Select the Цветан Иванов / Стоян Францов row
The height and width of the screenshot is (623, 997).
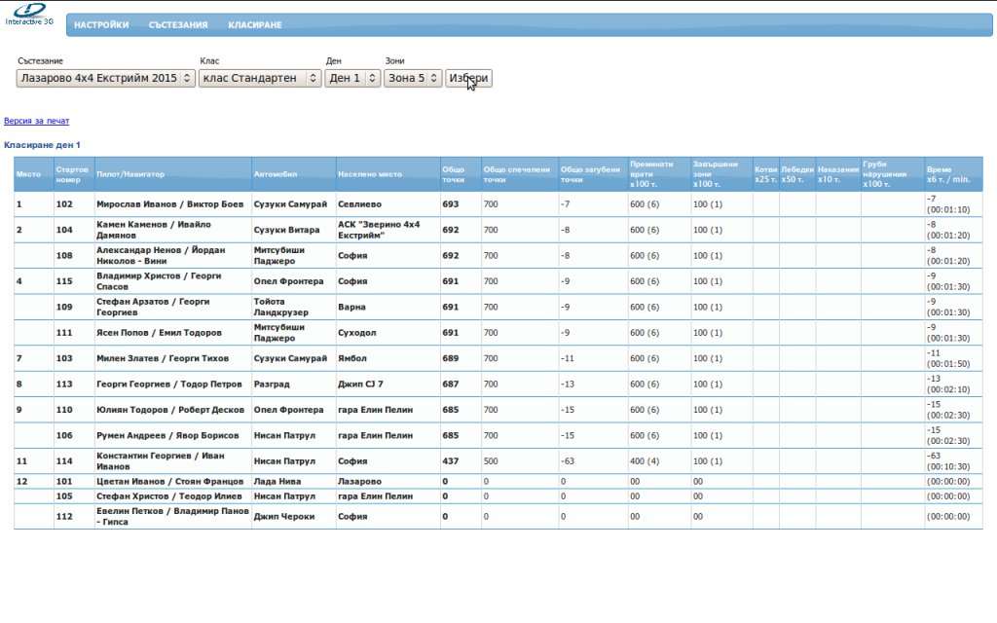169,481
